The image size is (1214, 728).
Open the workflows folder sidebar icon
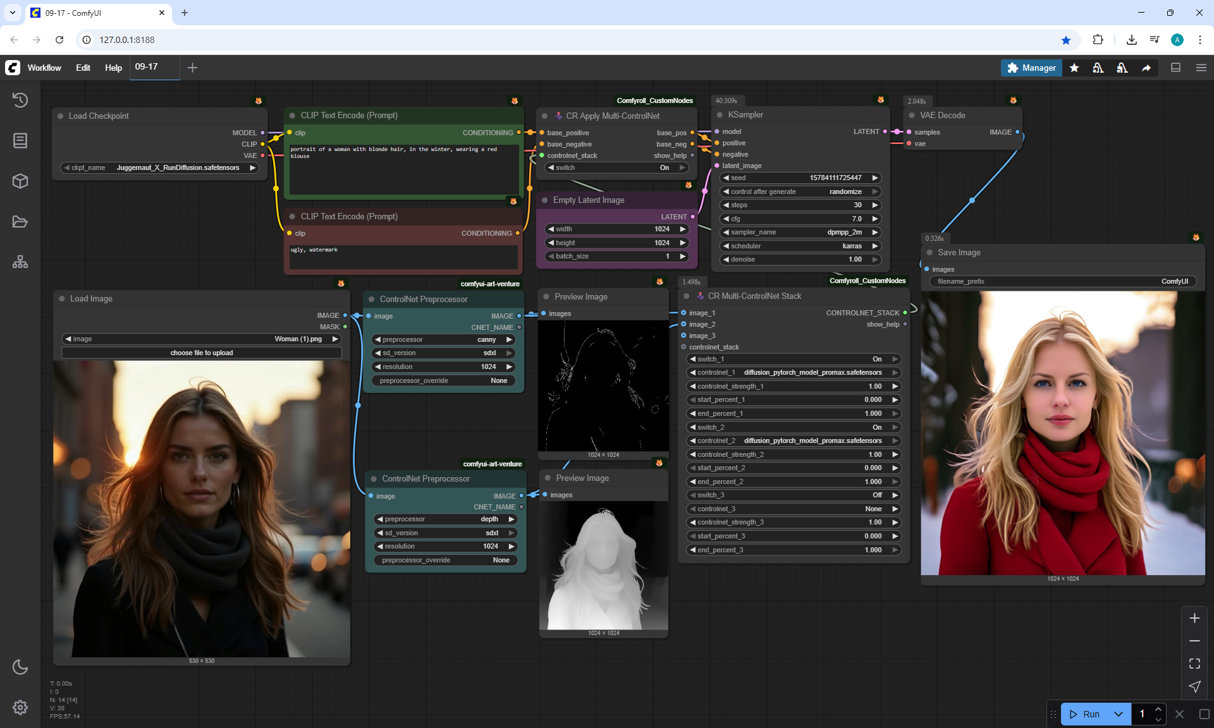pyautogui.click(x=20, y=222)
